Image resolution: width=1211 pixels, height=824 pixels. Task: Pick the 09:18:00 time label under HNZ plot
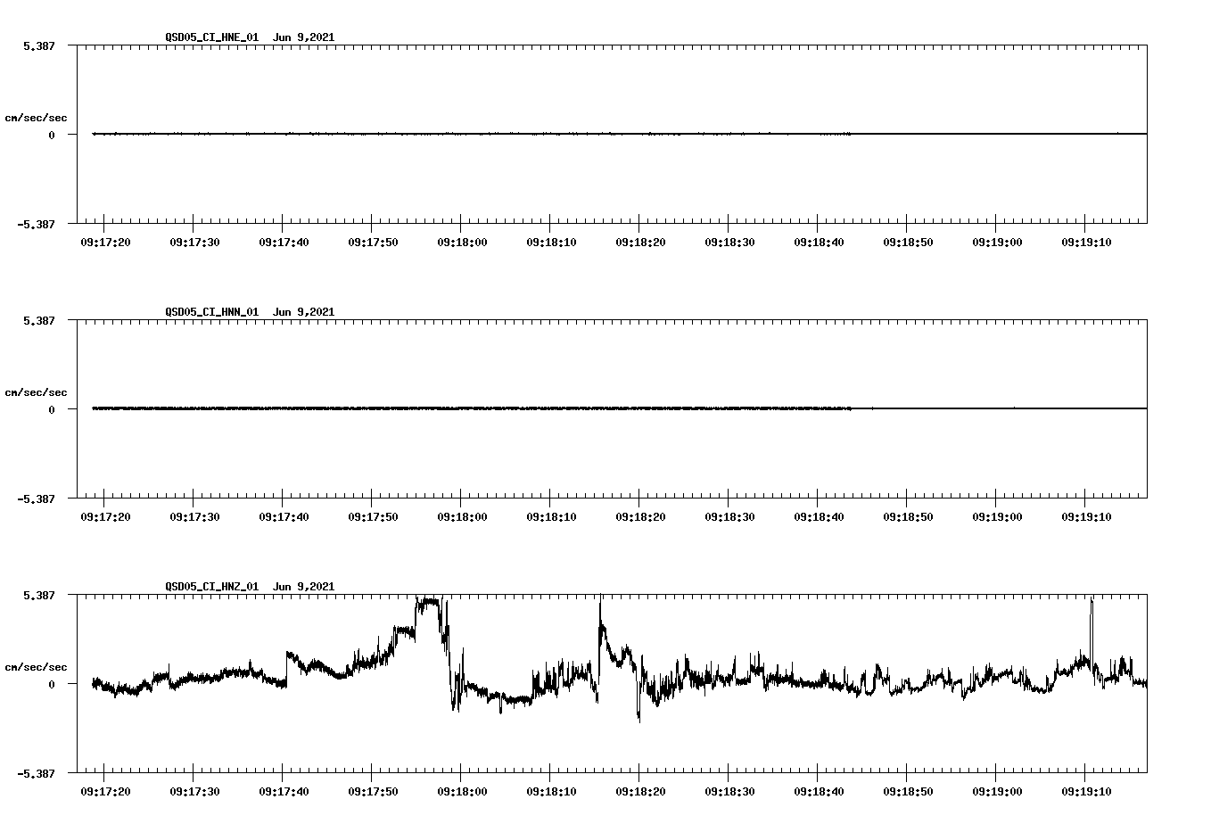click(x=462, y=791)
